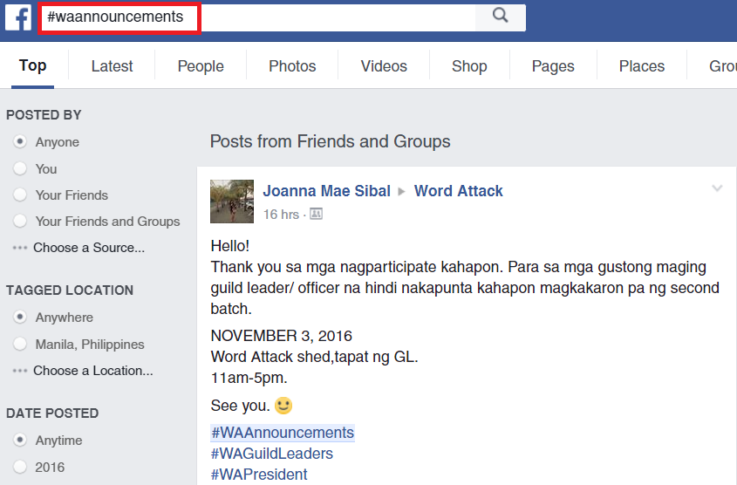Viewport: 737px width, 485px height.
Task: Open the Pages tab
Action: pyautogui.click(x=553, y=66)
